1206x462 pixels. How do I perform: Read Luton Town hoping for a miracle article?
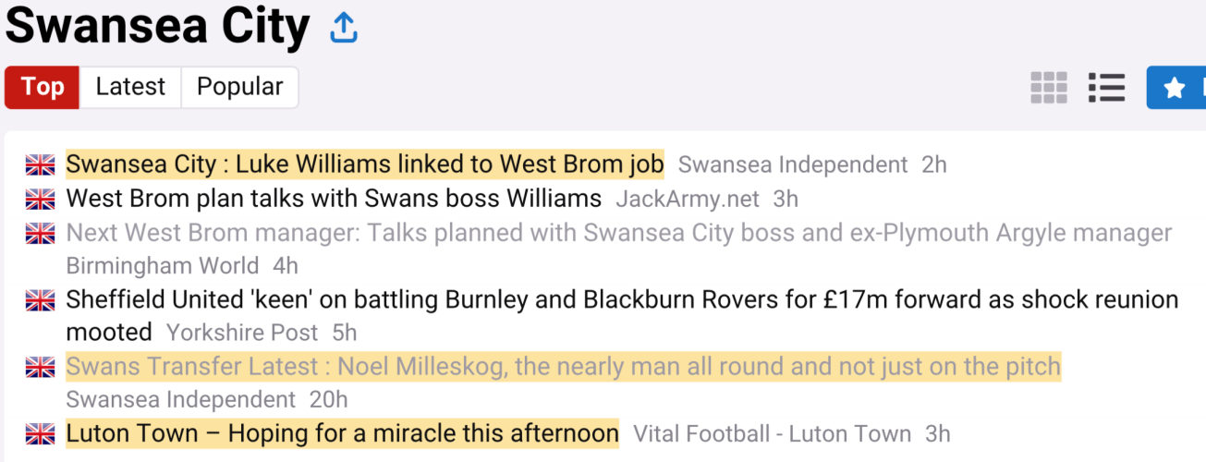342,433
